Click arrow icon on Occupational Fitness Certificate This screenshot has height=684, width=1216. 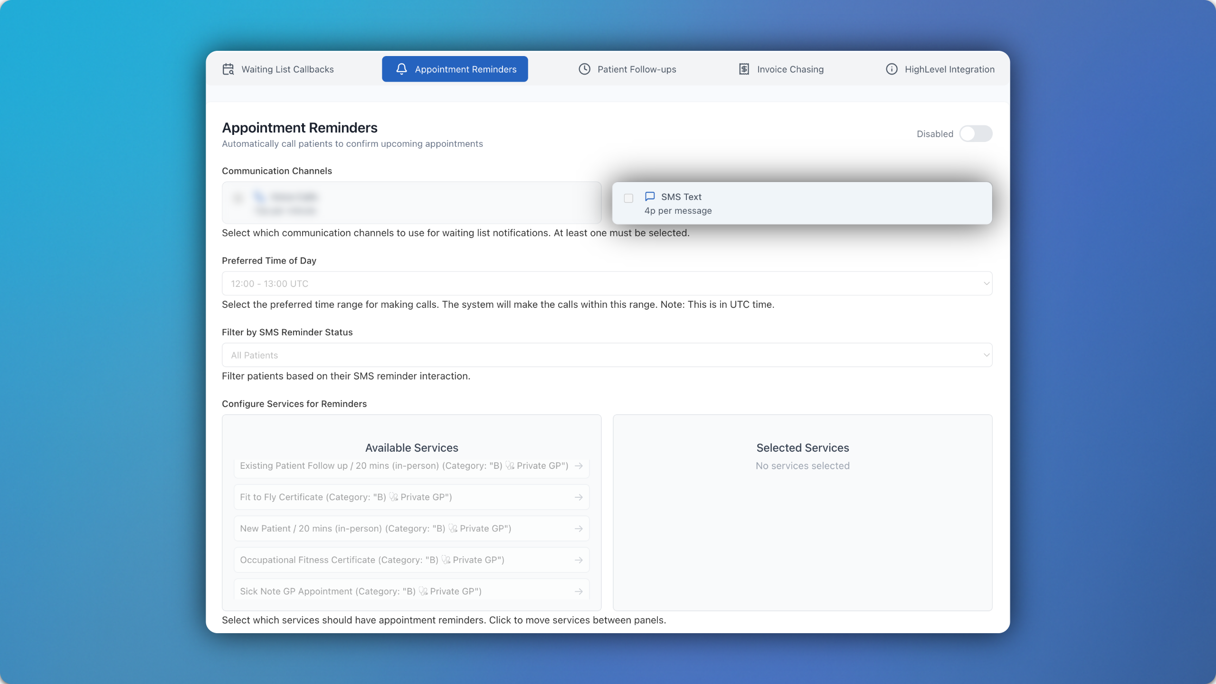[579, 560]
